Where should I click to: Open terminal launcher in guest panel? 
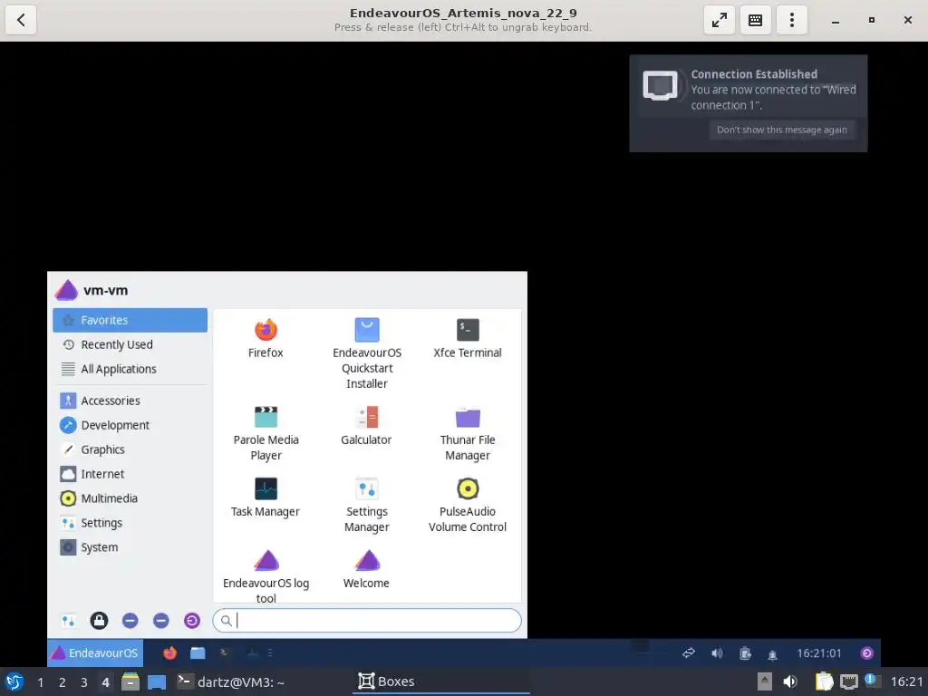[x=225, y=652]
